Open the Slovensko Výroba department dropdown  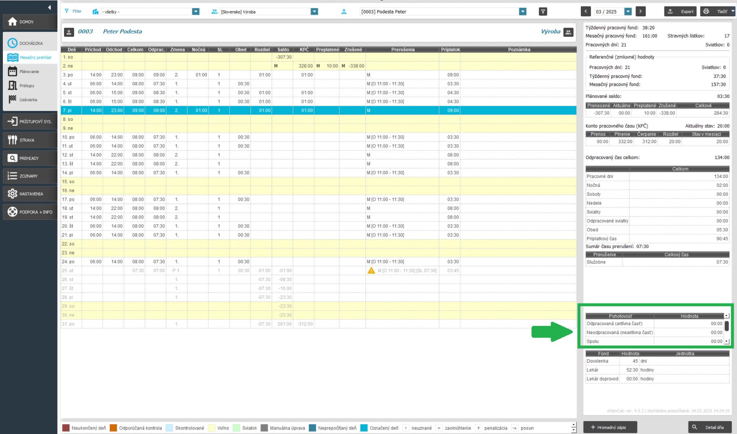click(x=314, y=12)
